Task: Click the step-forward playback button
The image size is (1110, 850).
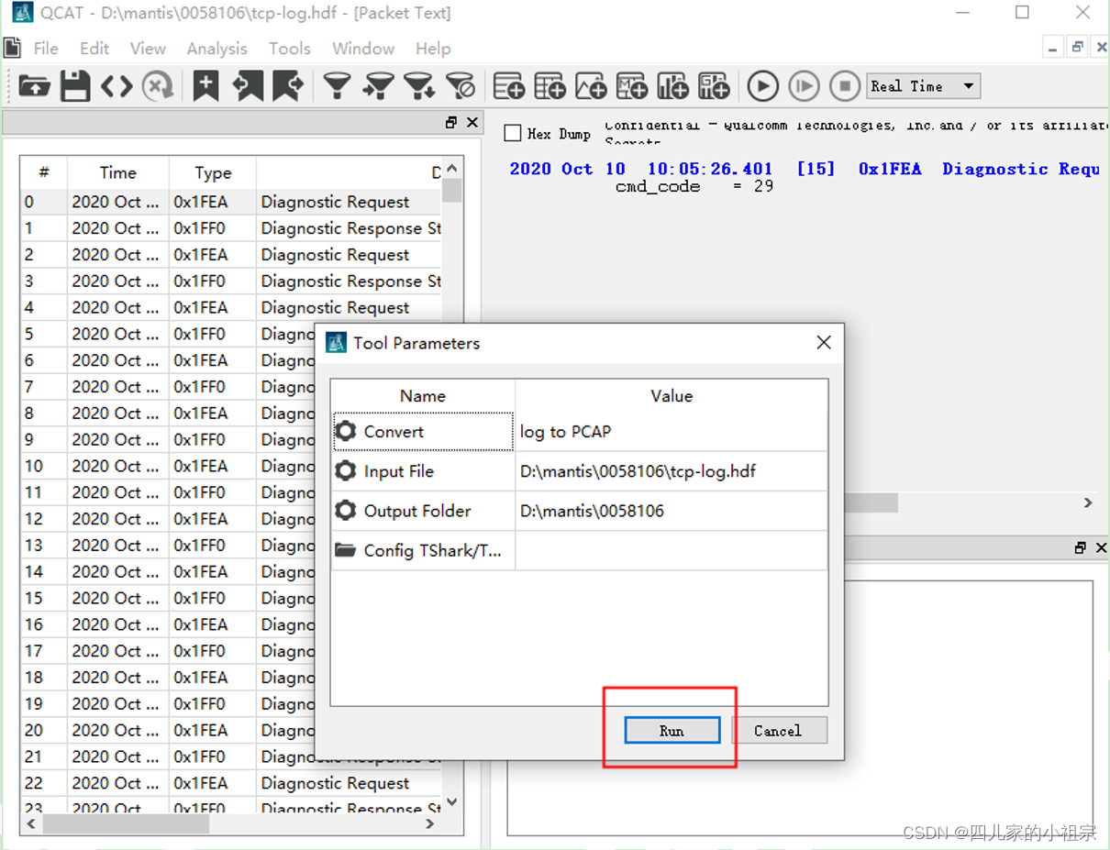Action: point(804,86)
